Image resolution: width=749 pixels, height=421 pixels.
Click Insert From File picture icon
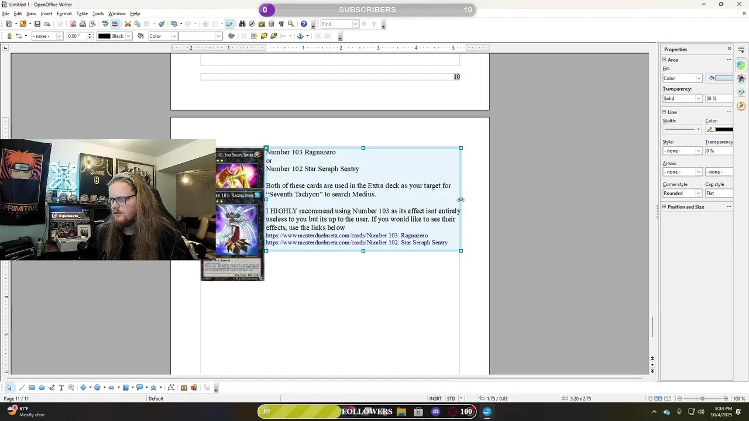click(194, 388)
